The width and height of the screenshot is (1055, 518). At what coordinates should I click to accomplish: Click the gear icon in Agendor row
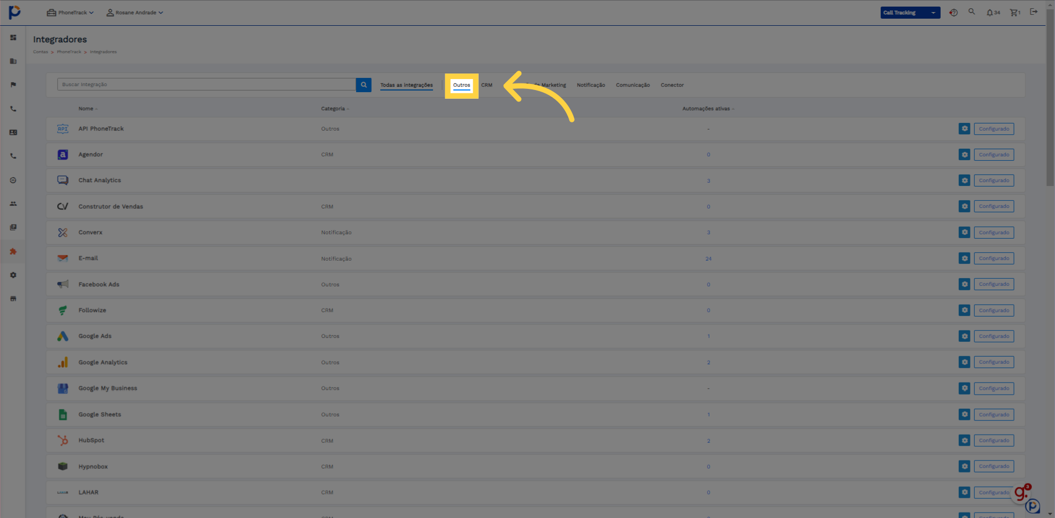click(964, 155)
